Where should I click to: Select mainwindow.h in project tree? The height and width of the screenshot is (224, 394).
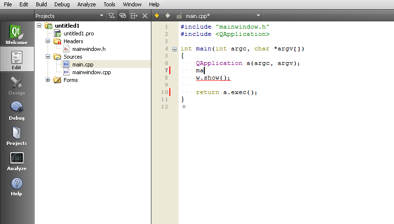tap(89, 49)
